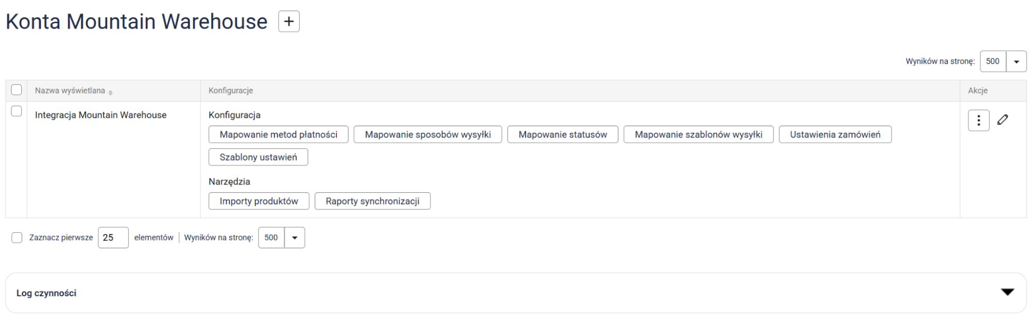This screenshot has height=319, width=1033.
Task: Open Mapowanie sposobów wysyłki
Action: (x=427, y=134)
